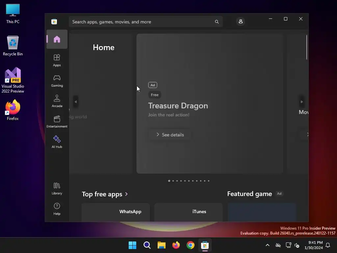
Task: Advance to the next carousel slide
Action: pyautogui.click(x=302, y=102)
